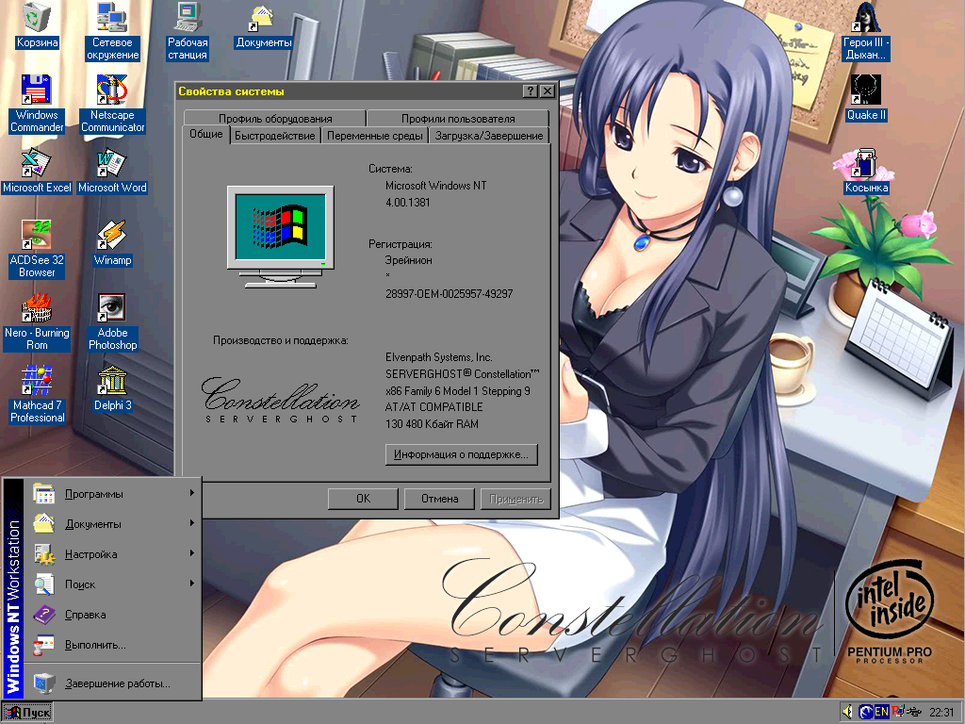Click the Microsoft Windows NT text
This screenshot has height=724, width=965.
tap(435, 186)
